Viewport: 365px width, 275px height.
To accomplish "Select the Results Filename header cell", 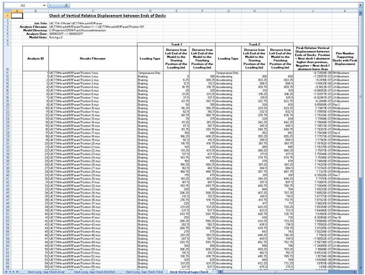I will [x=92, y=58].
